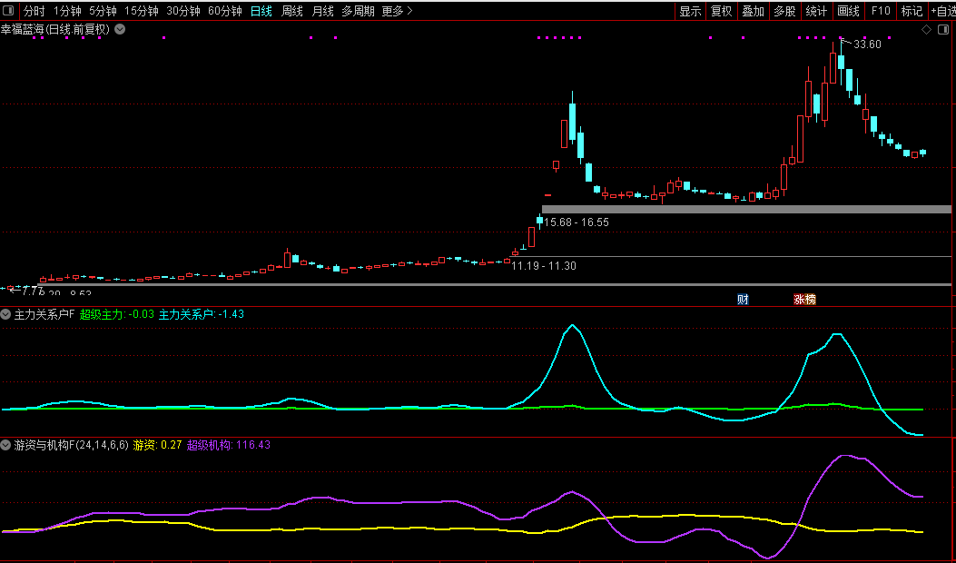Click the 财 financial marker icon
Image resolution: width=956 pixels, height=563 pixels.
pyautogui.click(x=743, y=299)
